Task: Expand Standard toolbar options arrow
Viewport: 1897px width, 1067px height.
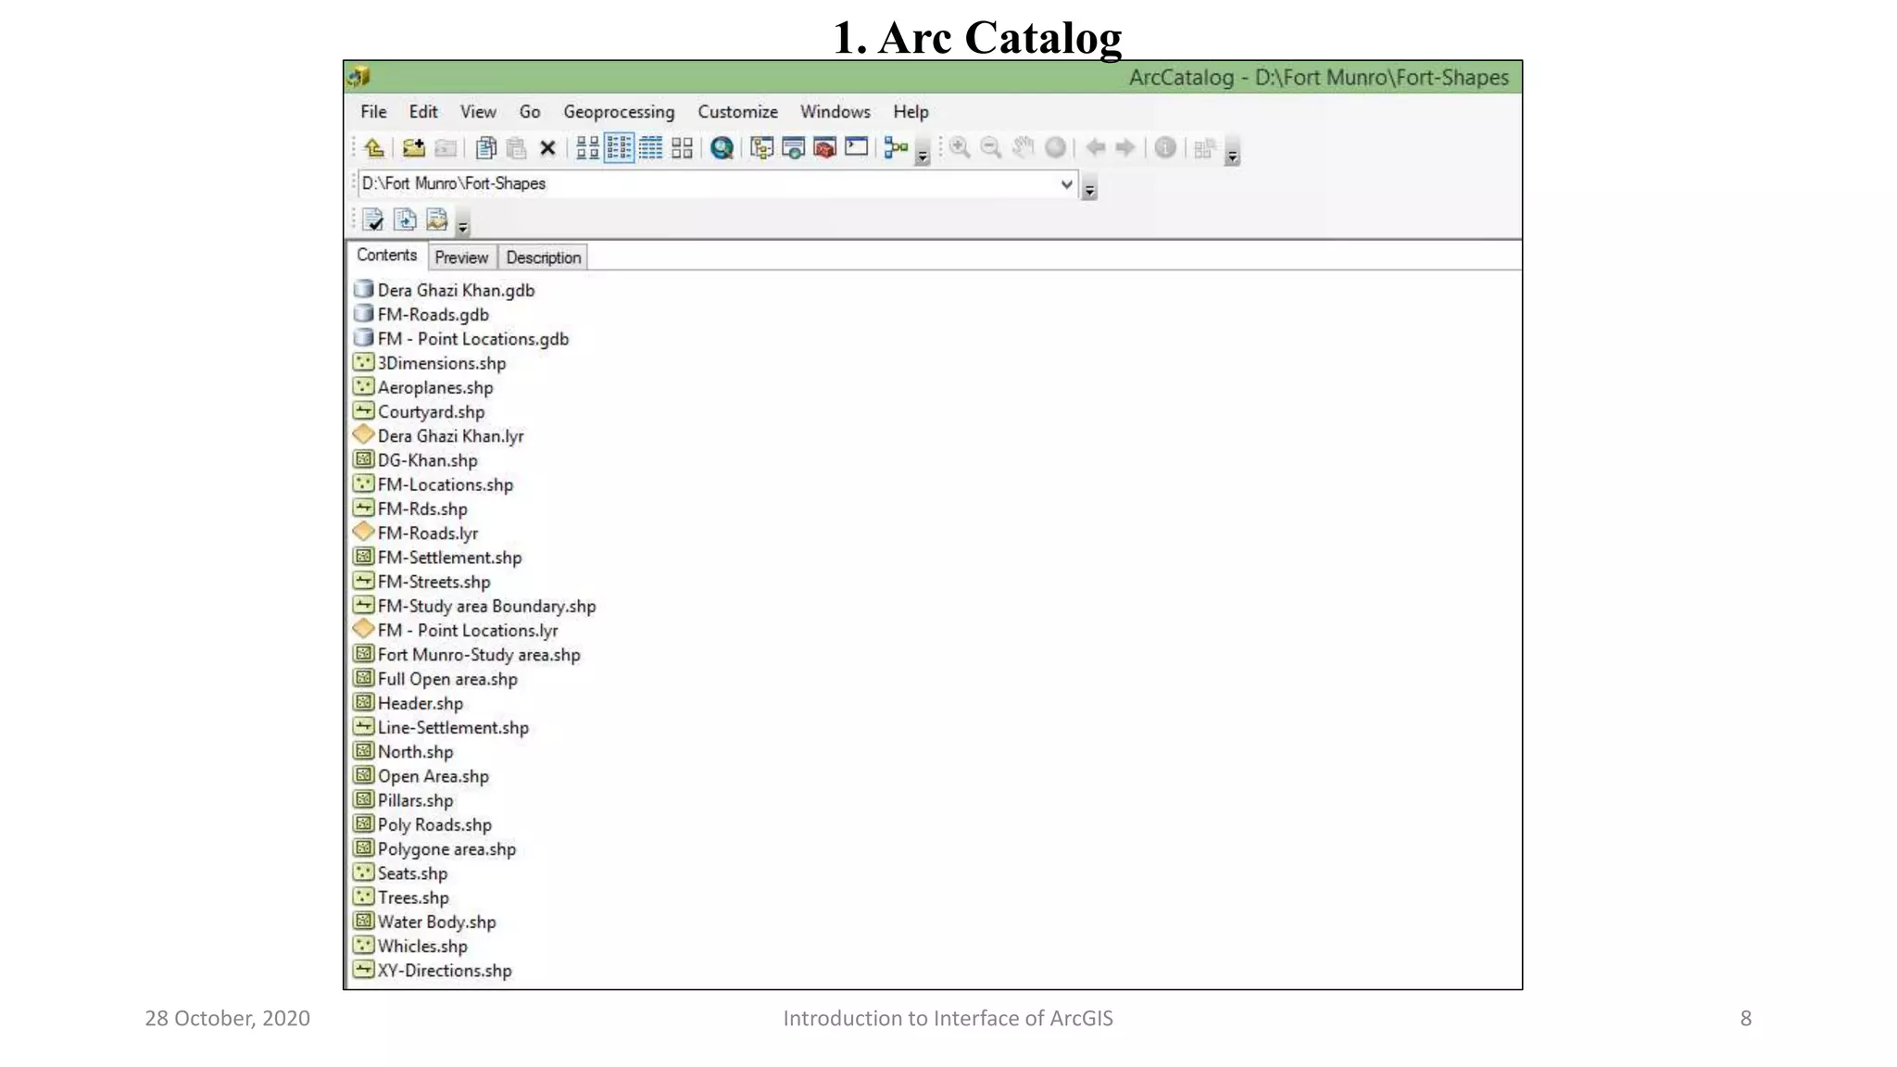Action: [x=923, y=153]
